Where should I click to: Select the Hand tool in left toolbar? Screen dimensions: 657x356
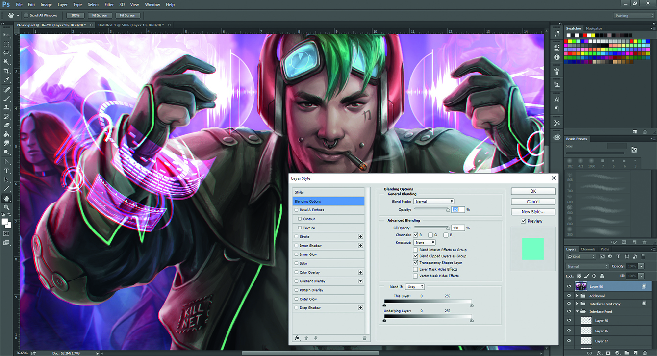pyautogui.click(x=7, y=199)
